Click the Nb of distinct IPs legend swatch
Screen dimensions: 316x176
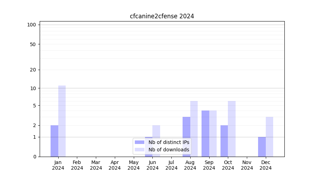click(139, 142)
